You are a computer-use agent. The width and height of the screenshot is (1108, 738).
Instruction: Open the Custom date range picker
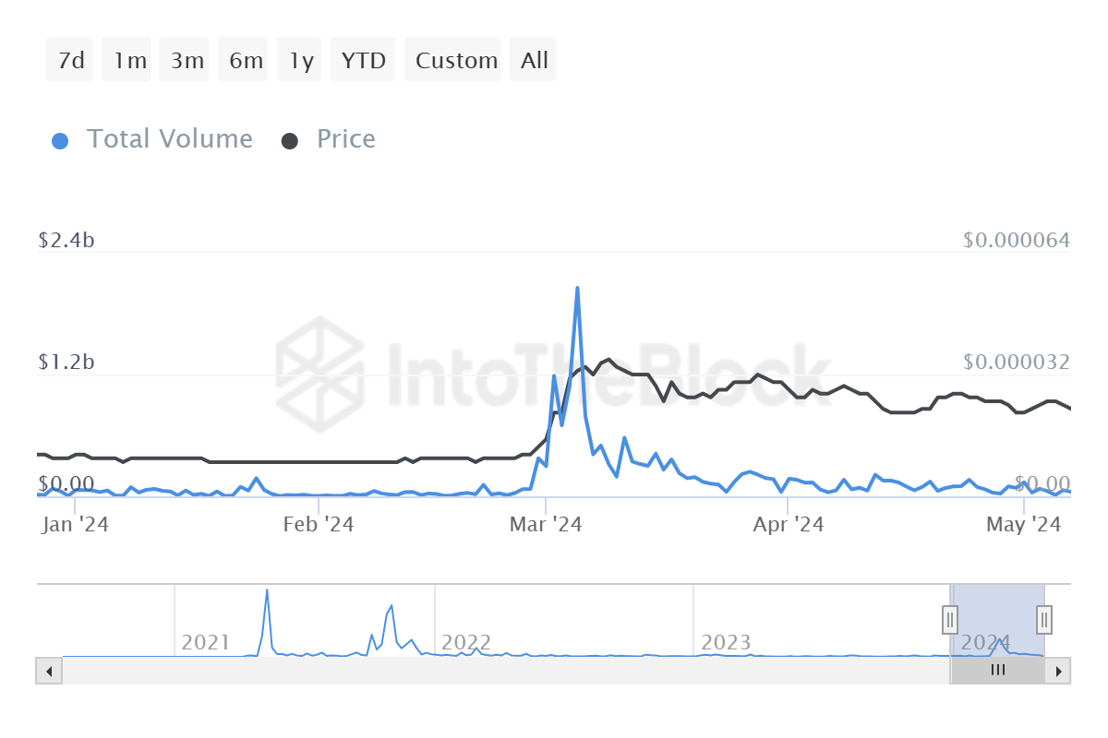tap(456, 61)
